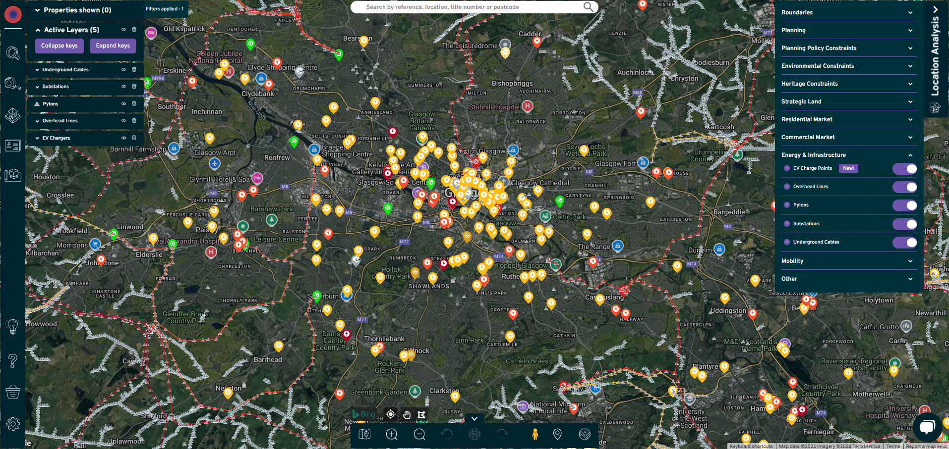Toggle visibility of Substations layer

123,86
